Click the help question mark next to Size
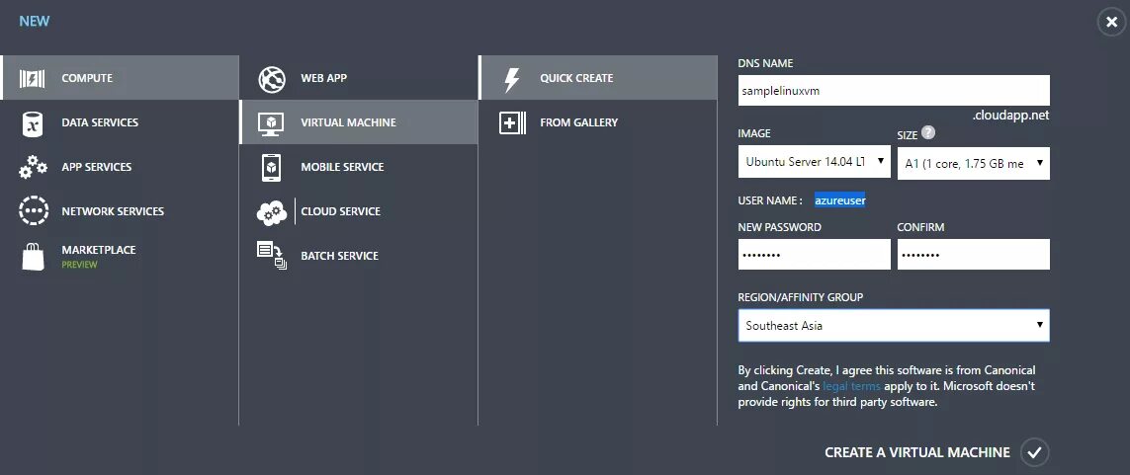This screenshot has height=475, width=1130. point(928,133)
